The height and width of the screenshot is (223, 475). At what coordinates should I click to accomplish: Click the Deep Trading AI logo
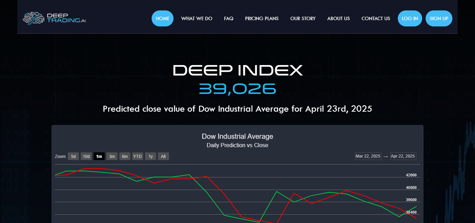[x=54, y=18]
